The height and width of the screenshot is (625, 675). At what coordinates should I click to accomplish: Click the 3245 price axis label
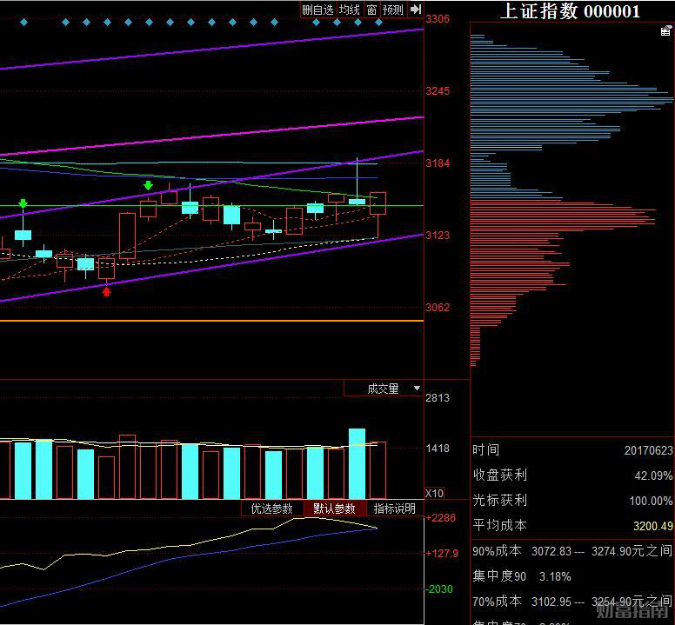[x=438, y=91]
